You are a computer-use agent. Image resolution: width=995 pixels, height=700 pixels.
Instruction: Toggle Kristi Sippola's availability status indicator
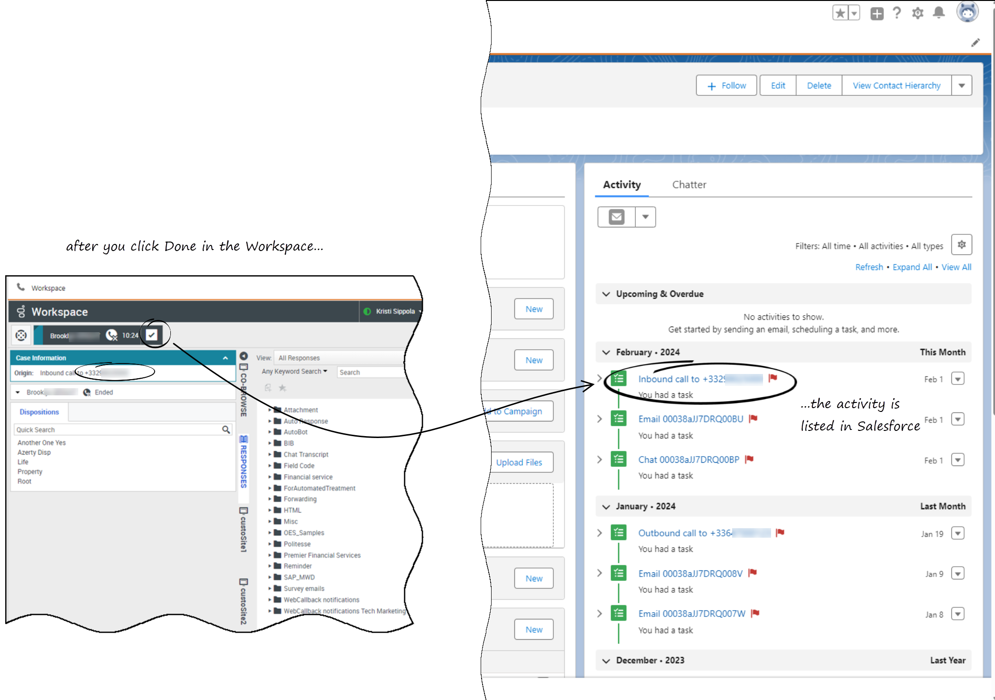point(367,311)
